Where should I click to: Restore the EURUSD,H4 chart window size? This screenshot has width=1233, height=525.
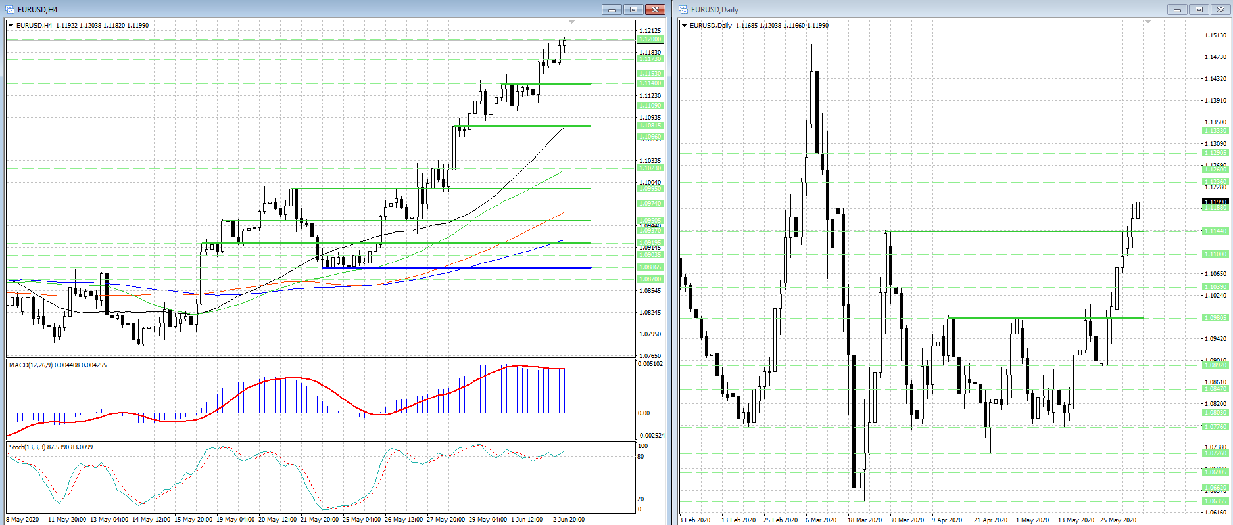point(633,9)
